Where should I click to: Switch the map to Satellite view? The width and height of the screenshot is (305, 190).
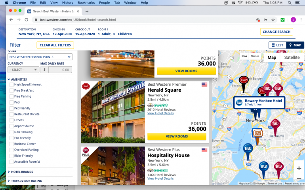(292, 57)
